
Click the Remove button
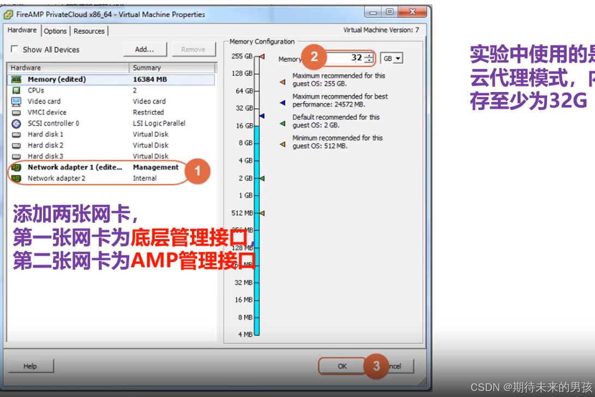pos(193,49)
